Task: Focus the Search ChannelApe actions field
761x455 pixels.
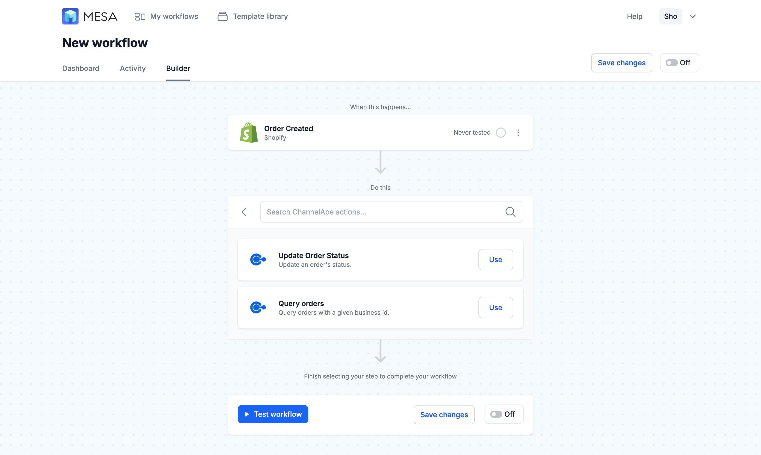Action: [x=391, y=212]
